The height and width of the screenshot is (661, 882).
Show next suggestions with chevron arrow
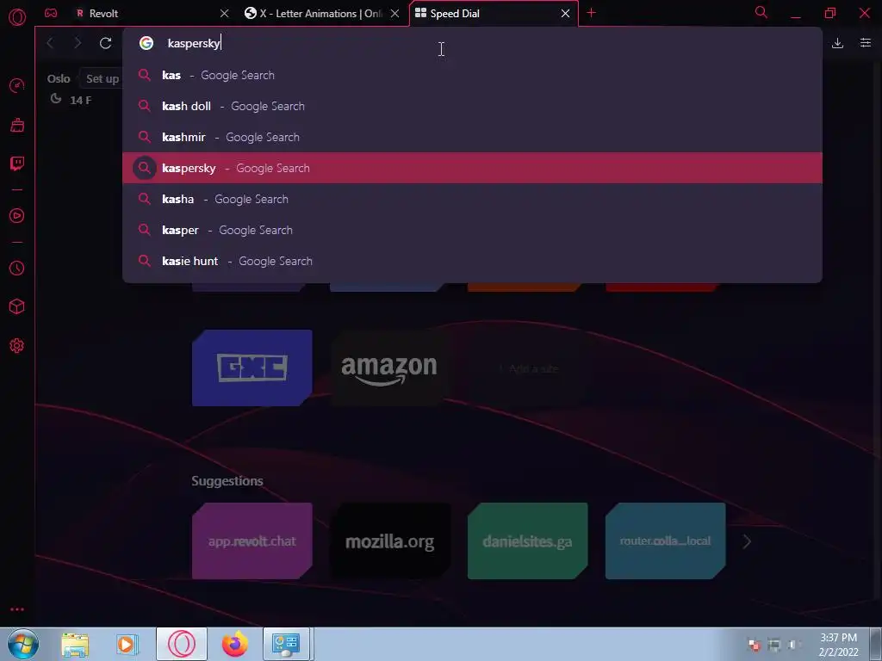click(x=747, y=542)
